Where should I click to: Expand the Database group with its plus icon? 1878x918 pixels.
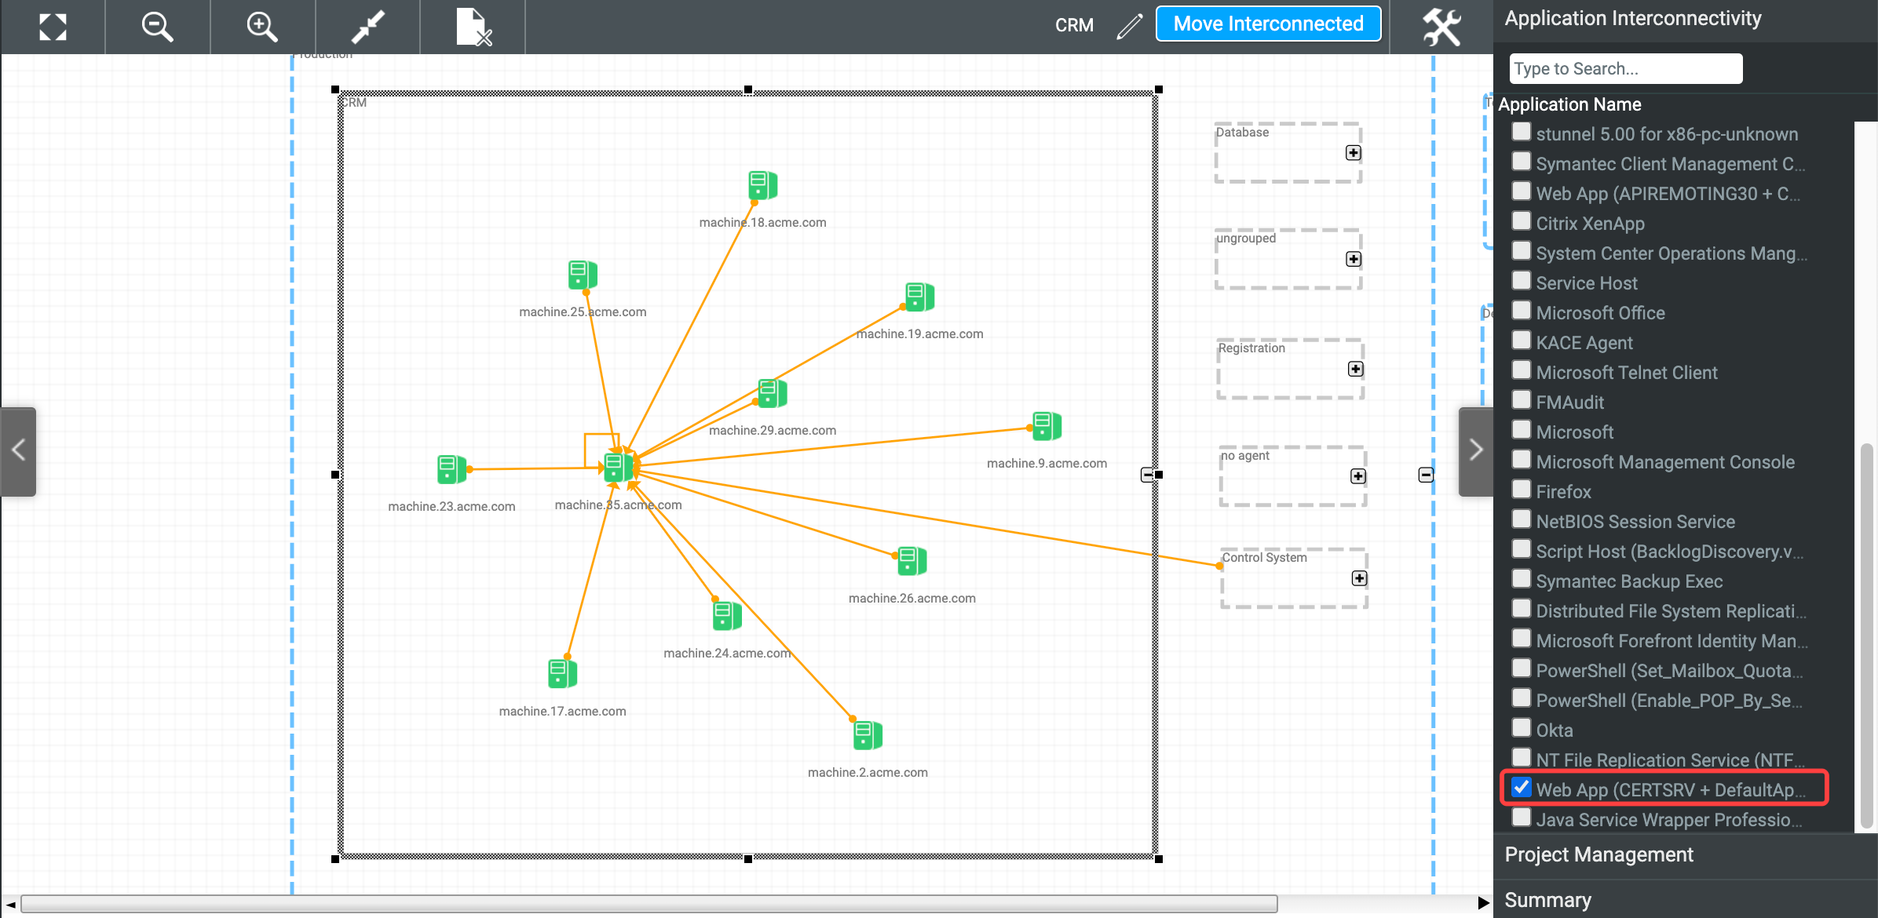(1353, 153)
